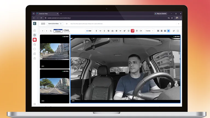Click the clock icon in video toolbar

[x=129, y=31]
